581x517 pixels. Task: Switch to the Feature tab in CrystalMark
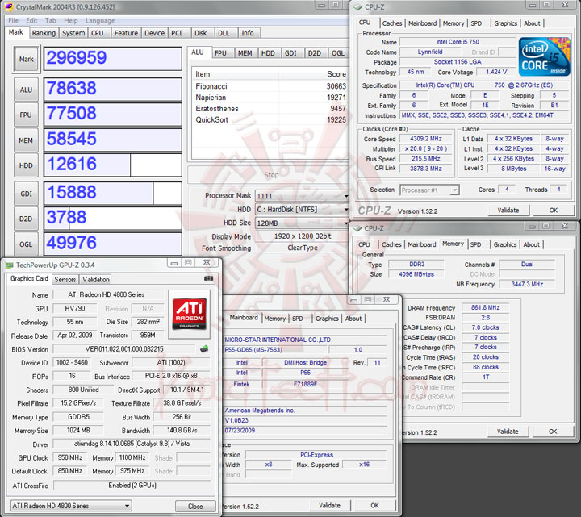(126, 33)
